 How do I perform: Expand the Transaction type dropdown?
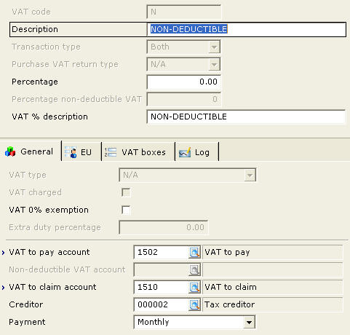point(214,47)
